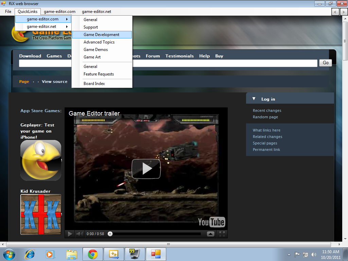The width and height of the screenshot is (348, 261).
Task: Select Game Art menu entry
Action: point(102,57)
